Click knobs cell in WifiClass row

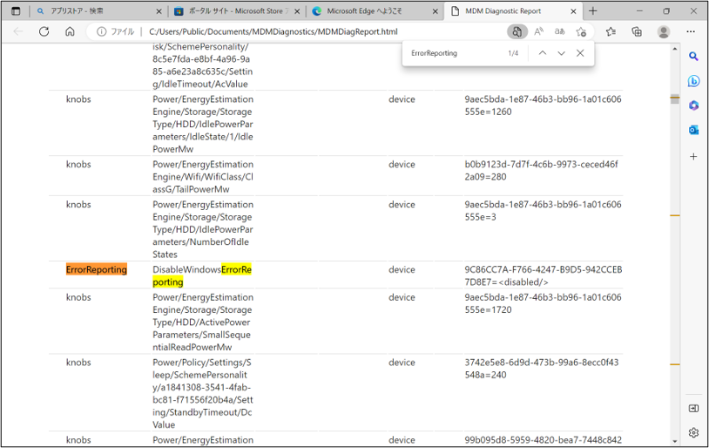point(78,164)
